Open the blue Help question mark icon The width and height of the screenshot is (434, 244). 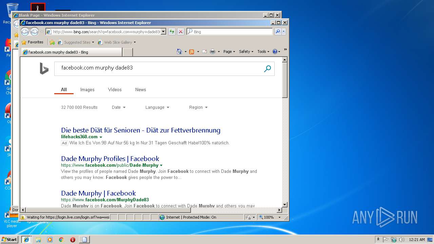tap(275, 52)
